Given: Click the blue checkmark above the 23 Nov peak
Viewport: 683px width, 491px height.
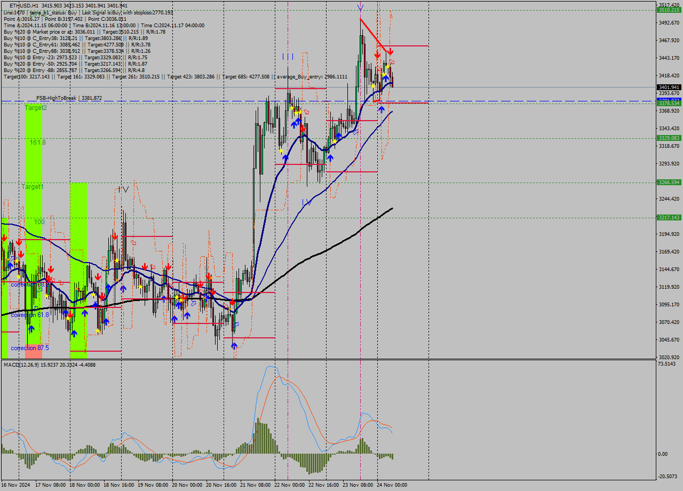Looking at the screenshot, I should click(360, 7).
